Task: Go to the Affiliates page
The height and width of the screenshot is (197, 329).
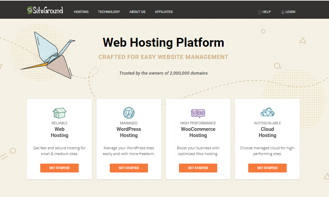Action: (x=164, y=12)
